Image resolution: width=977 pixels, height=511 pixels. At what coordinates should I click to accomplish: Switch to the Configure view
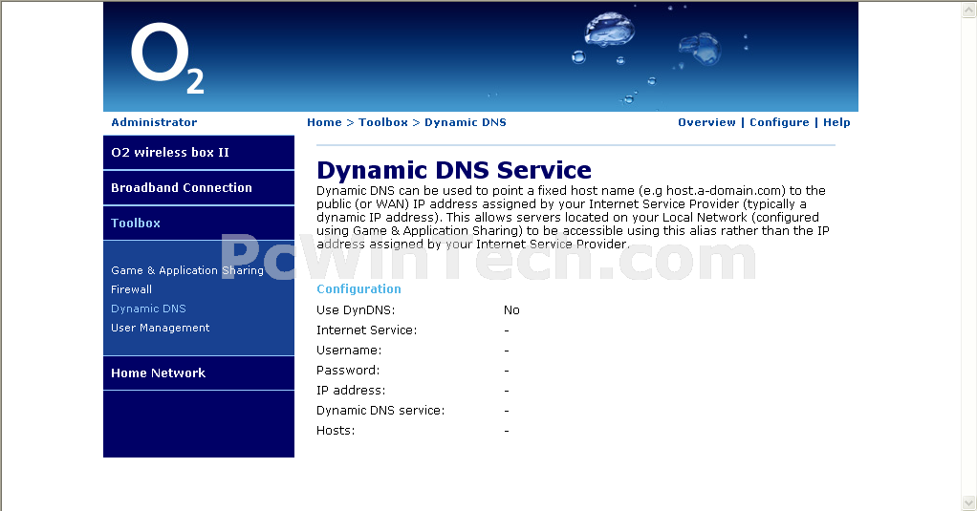coord(779,122)
